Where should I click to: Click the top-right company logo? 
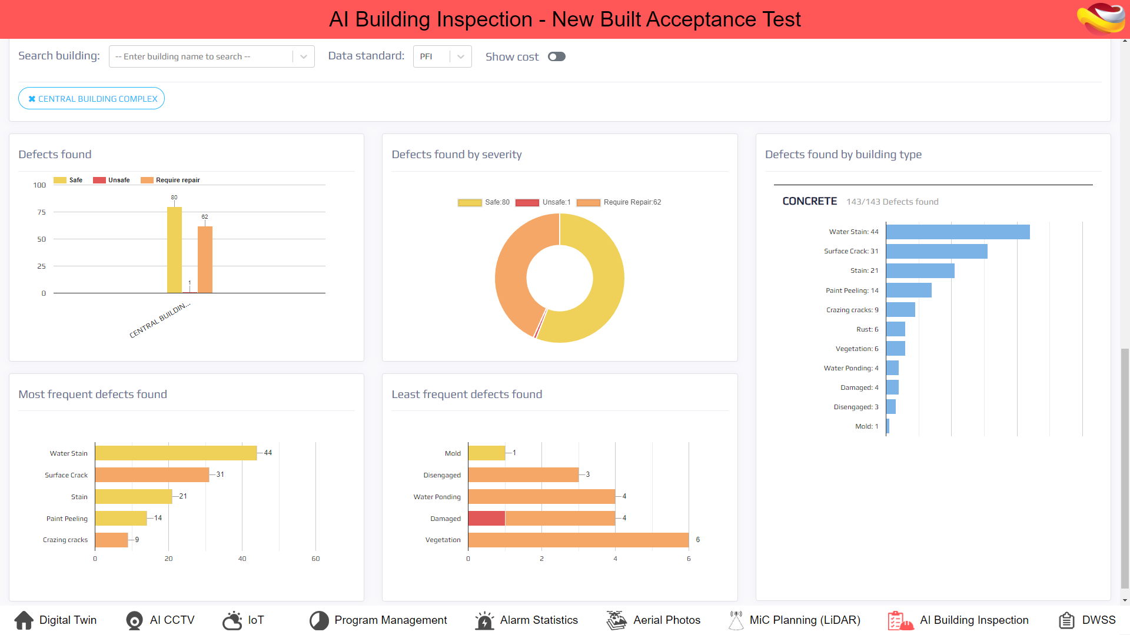point(1101,19)
